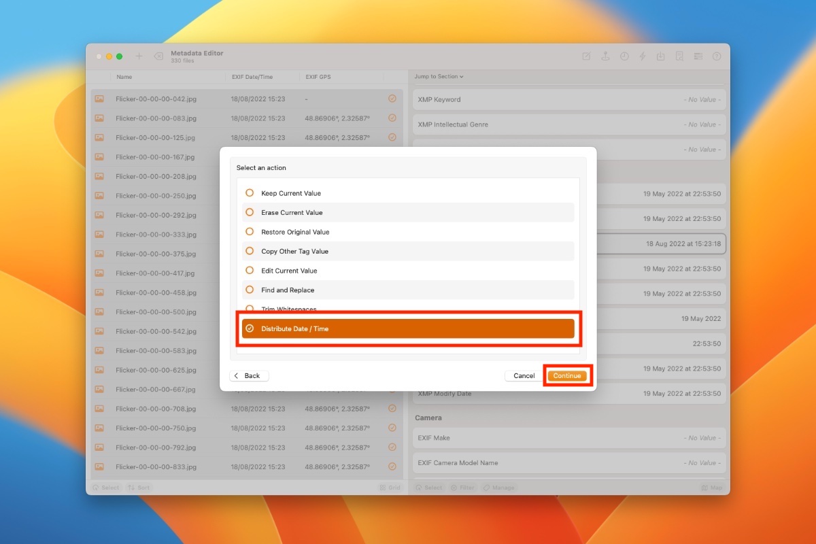Choose the Restore Original Value option
816x544 pixels.
250,232
